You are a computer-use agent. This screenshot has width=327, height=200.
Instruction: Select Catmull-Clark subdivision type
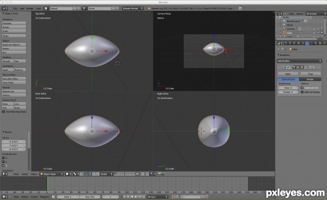click(x=288, y=79)
